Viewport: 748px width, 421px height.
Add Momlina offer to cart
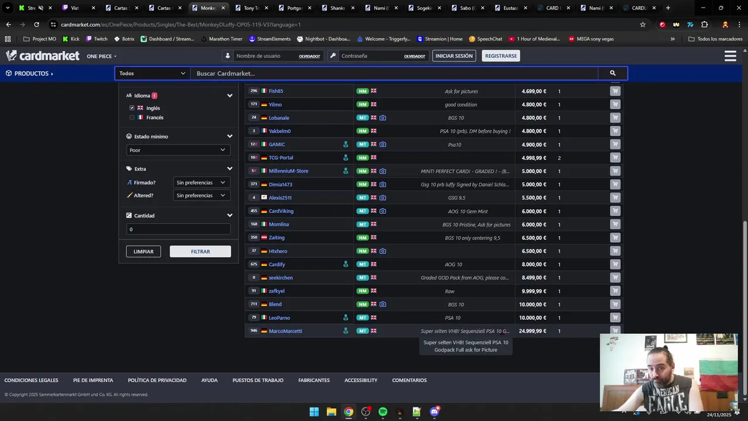tap(615, 225)
